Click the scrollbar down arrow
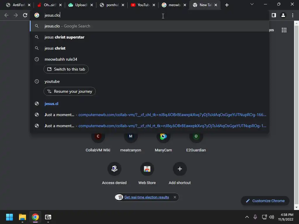 click(296, 207)
